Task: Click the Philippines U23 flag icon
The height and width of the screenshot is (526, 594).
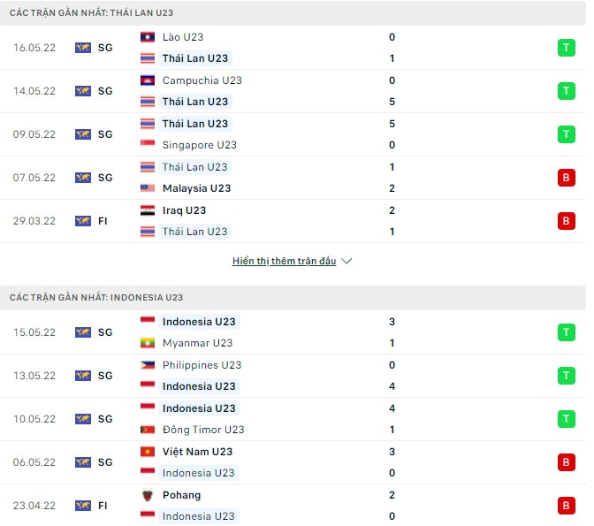Action: coord(148,365)
